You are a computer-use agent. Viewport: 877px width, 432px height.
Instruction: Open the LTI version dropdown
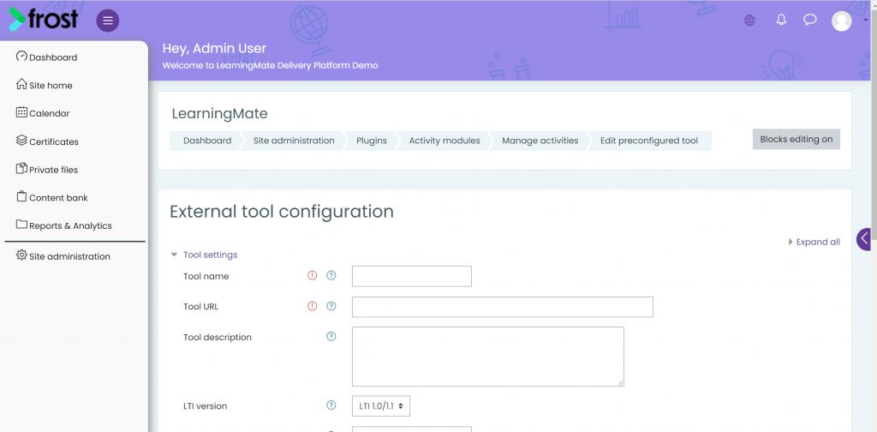click(x=381, y=406)
